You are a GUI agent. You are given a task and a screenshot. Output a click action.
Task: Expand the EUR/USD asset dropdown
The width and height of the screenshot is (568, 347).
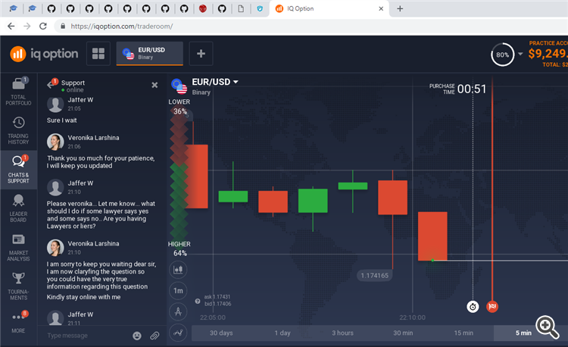click(236, 82)
